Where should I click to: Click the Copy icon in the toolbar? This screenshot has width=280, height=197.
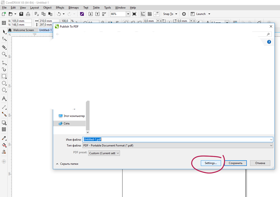tap(43, 14)
